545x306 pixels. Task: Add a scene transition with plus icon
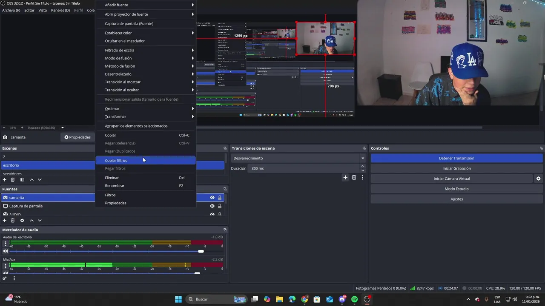coord(345,177)
